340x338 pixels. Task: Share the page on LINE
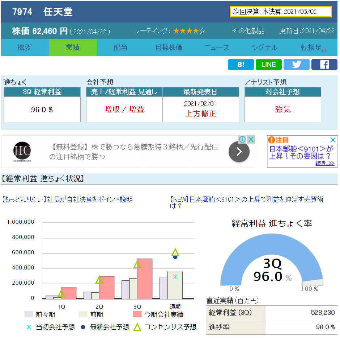269,65
